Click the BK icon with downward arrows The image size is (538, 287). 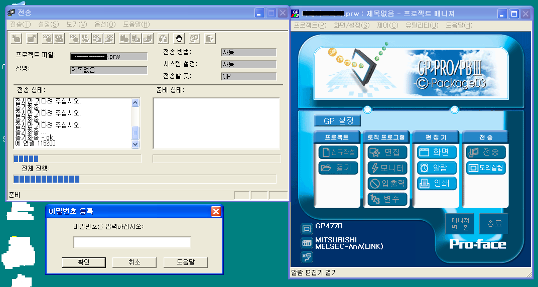(86, 39)
